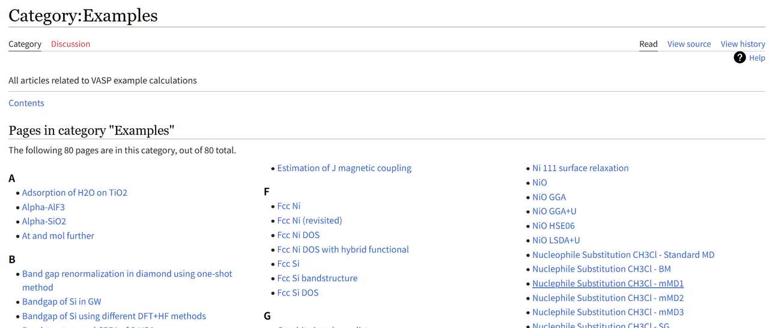Open Nuclephile Substitution CH3Cl - mMD1
The image size is (769, 328).
(x=608, y=283)
